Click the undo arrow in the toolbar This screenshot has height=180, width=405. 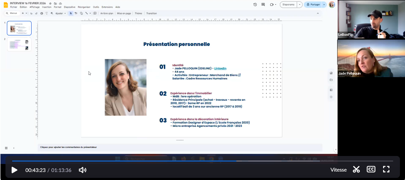31,13
